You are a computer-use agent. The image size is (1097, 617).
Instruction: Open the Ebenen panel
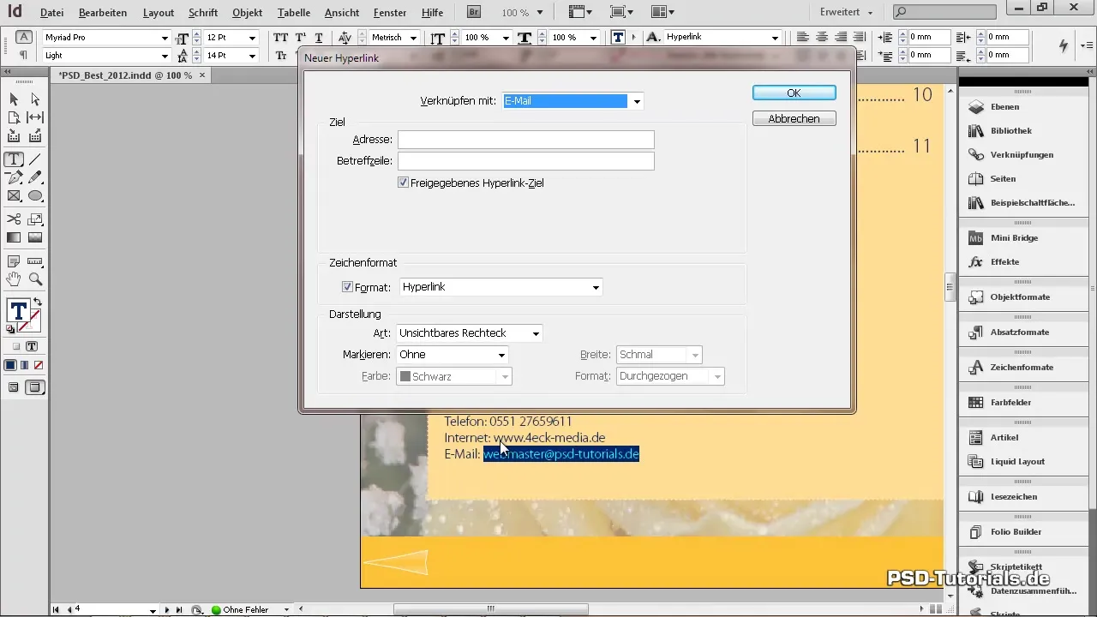point(1004,107)
